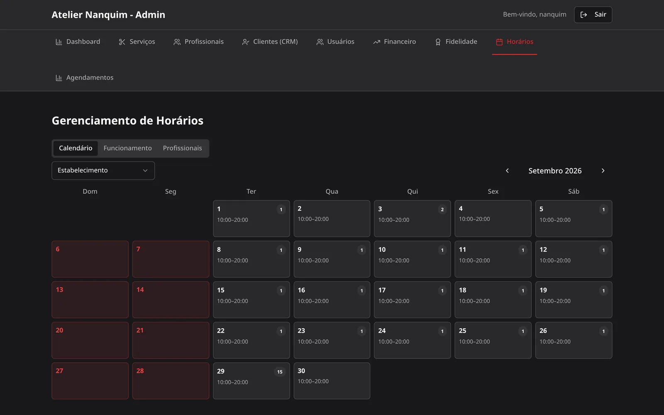Click the Bem-vindo, nanquim greeting
The height and width of the screenshot is (415, 664).
point(535,15)
